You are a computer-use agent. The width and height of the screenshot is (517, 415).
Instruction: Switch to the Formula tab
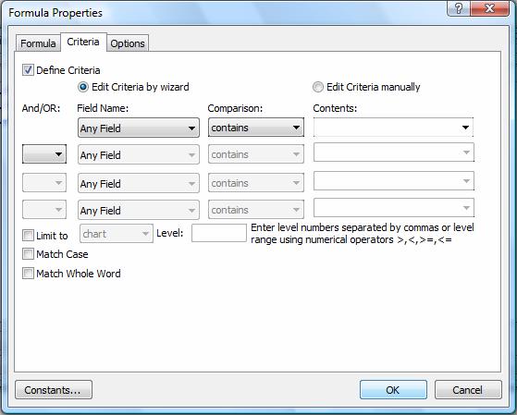(x=38, y=43)
